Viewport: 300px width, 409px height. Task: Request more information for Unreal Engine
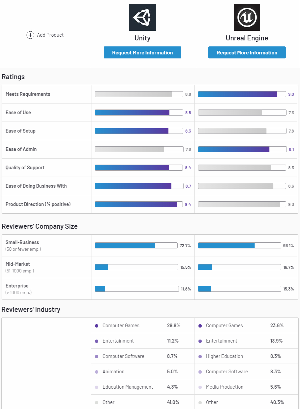(x=247, y=53)
